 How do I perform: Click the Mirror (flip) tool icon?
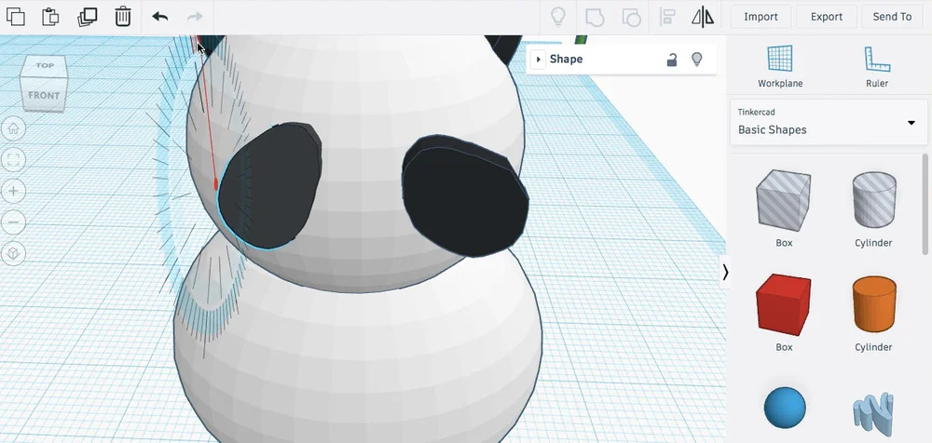tap(703, 17)
